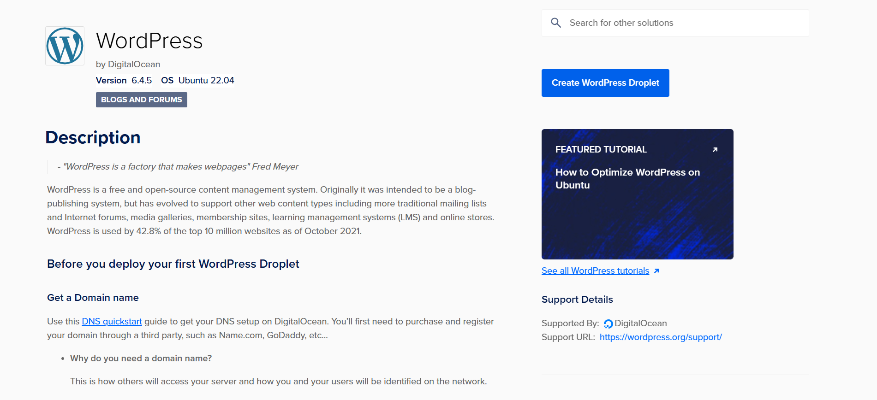The image size is (877, 400).
Task: Click 'Why do you need a domain name?' bullet
Action: (141, 358)
